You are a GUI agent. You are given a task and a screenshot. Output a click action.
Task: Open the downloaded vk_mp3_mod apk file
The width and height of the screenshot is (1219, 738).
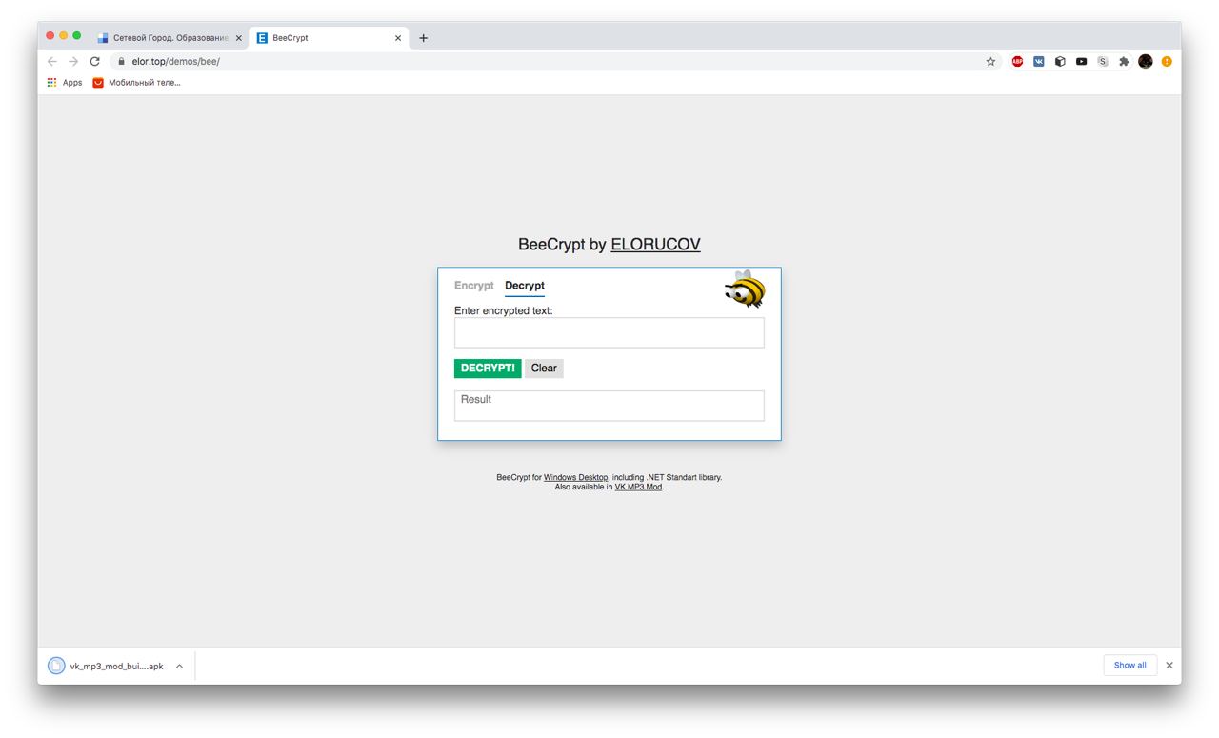click(106, 666)
